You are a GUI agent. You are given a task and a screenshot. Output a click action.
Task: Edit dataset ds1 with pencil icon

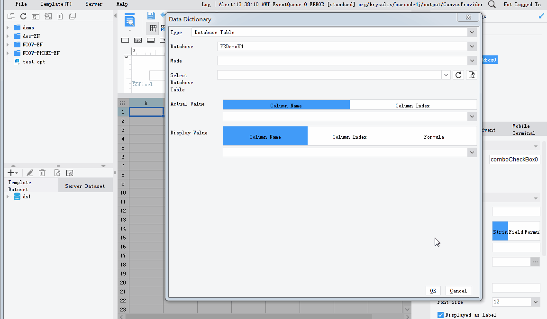pos(29,173)
